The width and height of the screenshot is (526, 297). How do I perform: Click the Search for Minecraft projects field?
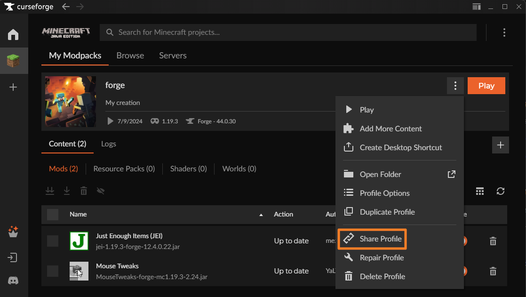coord(288,32)
